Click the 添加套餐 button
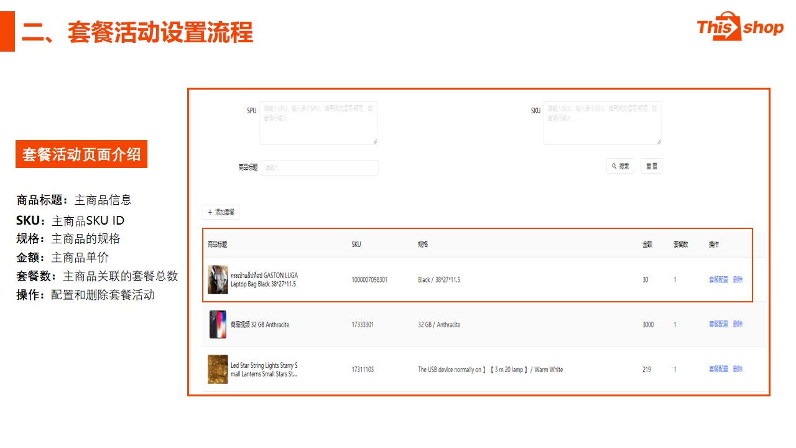796x448 pixels. [221, 212]
